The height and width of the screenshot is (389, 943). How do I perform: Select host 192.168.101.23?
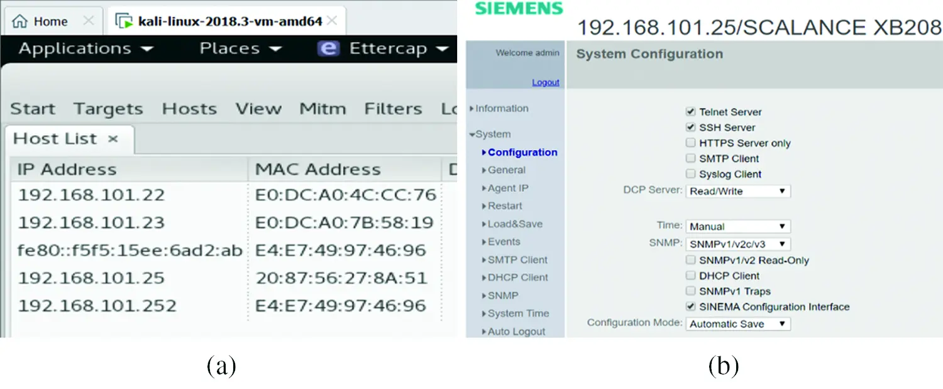(91, 223)
